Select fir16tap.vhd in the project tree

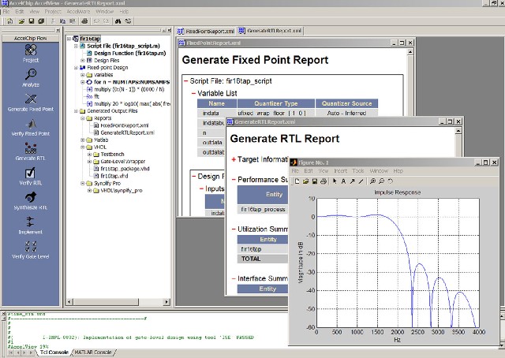[x=114, y=176]
